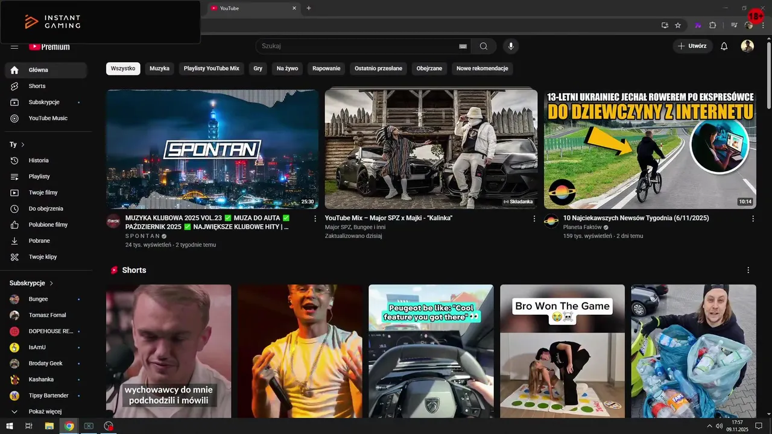Image resolution: width=772 pixels, height=434 pixels.
Task: Open a new browser tab
Action: [309, 8]
